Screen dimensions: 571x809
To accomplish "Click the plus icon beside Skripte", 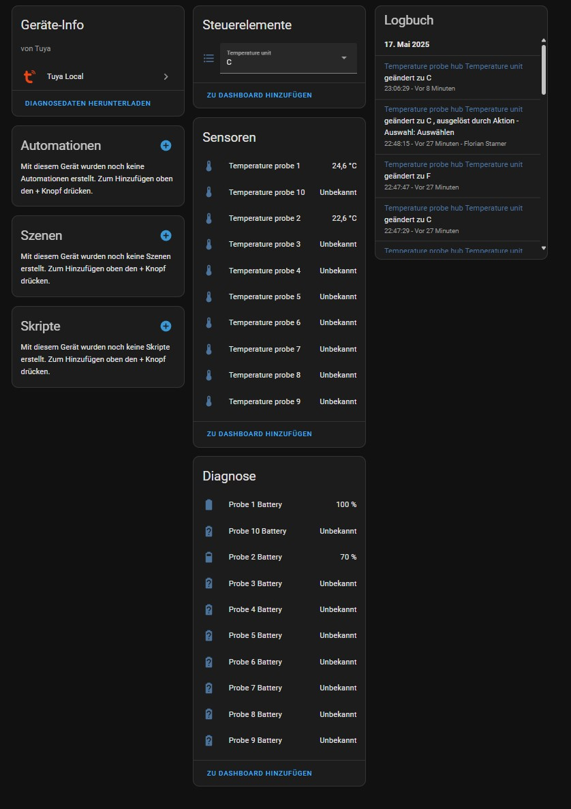I will tap(166, 326).
